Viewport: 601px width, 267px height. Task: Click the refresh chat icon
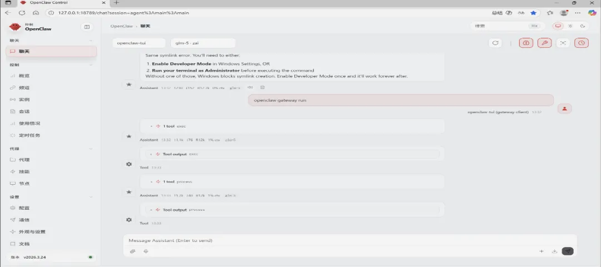[x=495, y=43]
